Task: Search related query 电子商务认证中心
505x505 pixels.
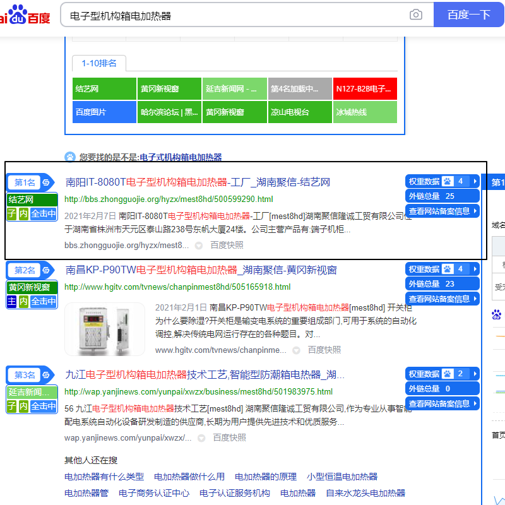Action: pos(154,493)
